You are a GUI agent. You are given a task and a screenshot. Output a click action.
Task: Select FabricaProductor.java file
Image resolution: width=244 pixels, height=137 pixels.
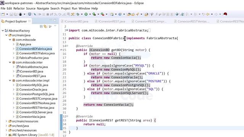[34, 58]
